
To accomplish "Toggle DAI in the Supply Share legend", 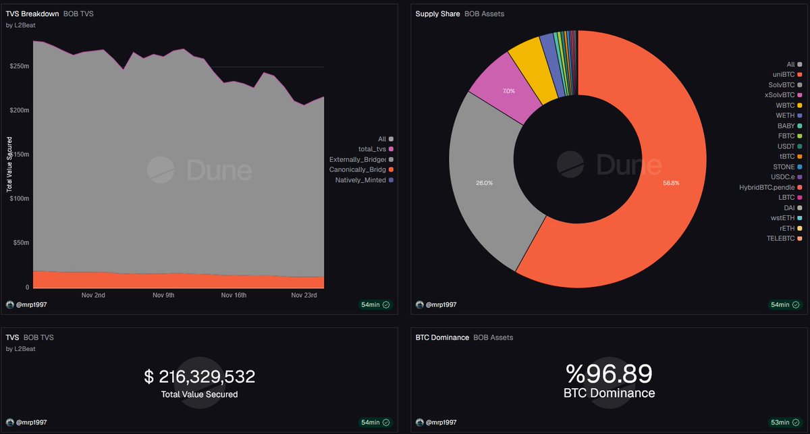I will tap(792, 209).
